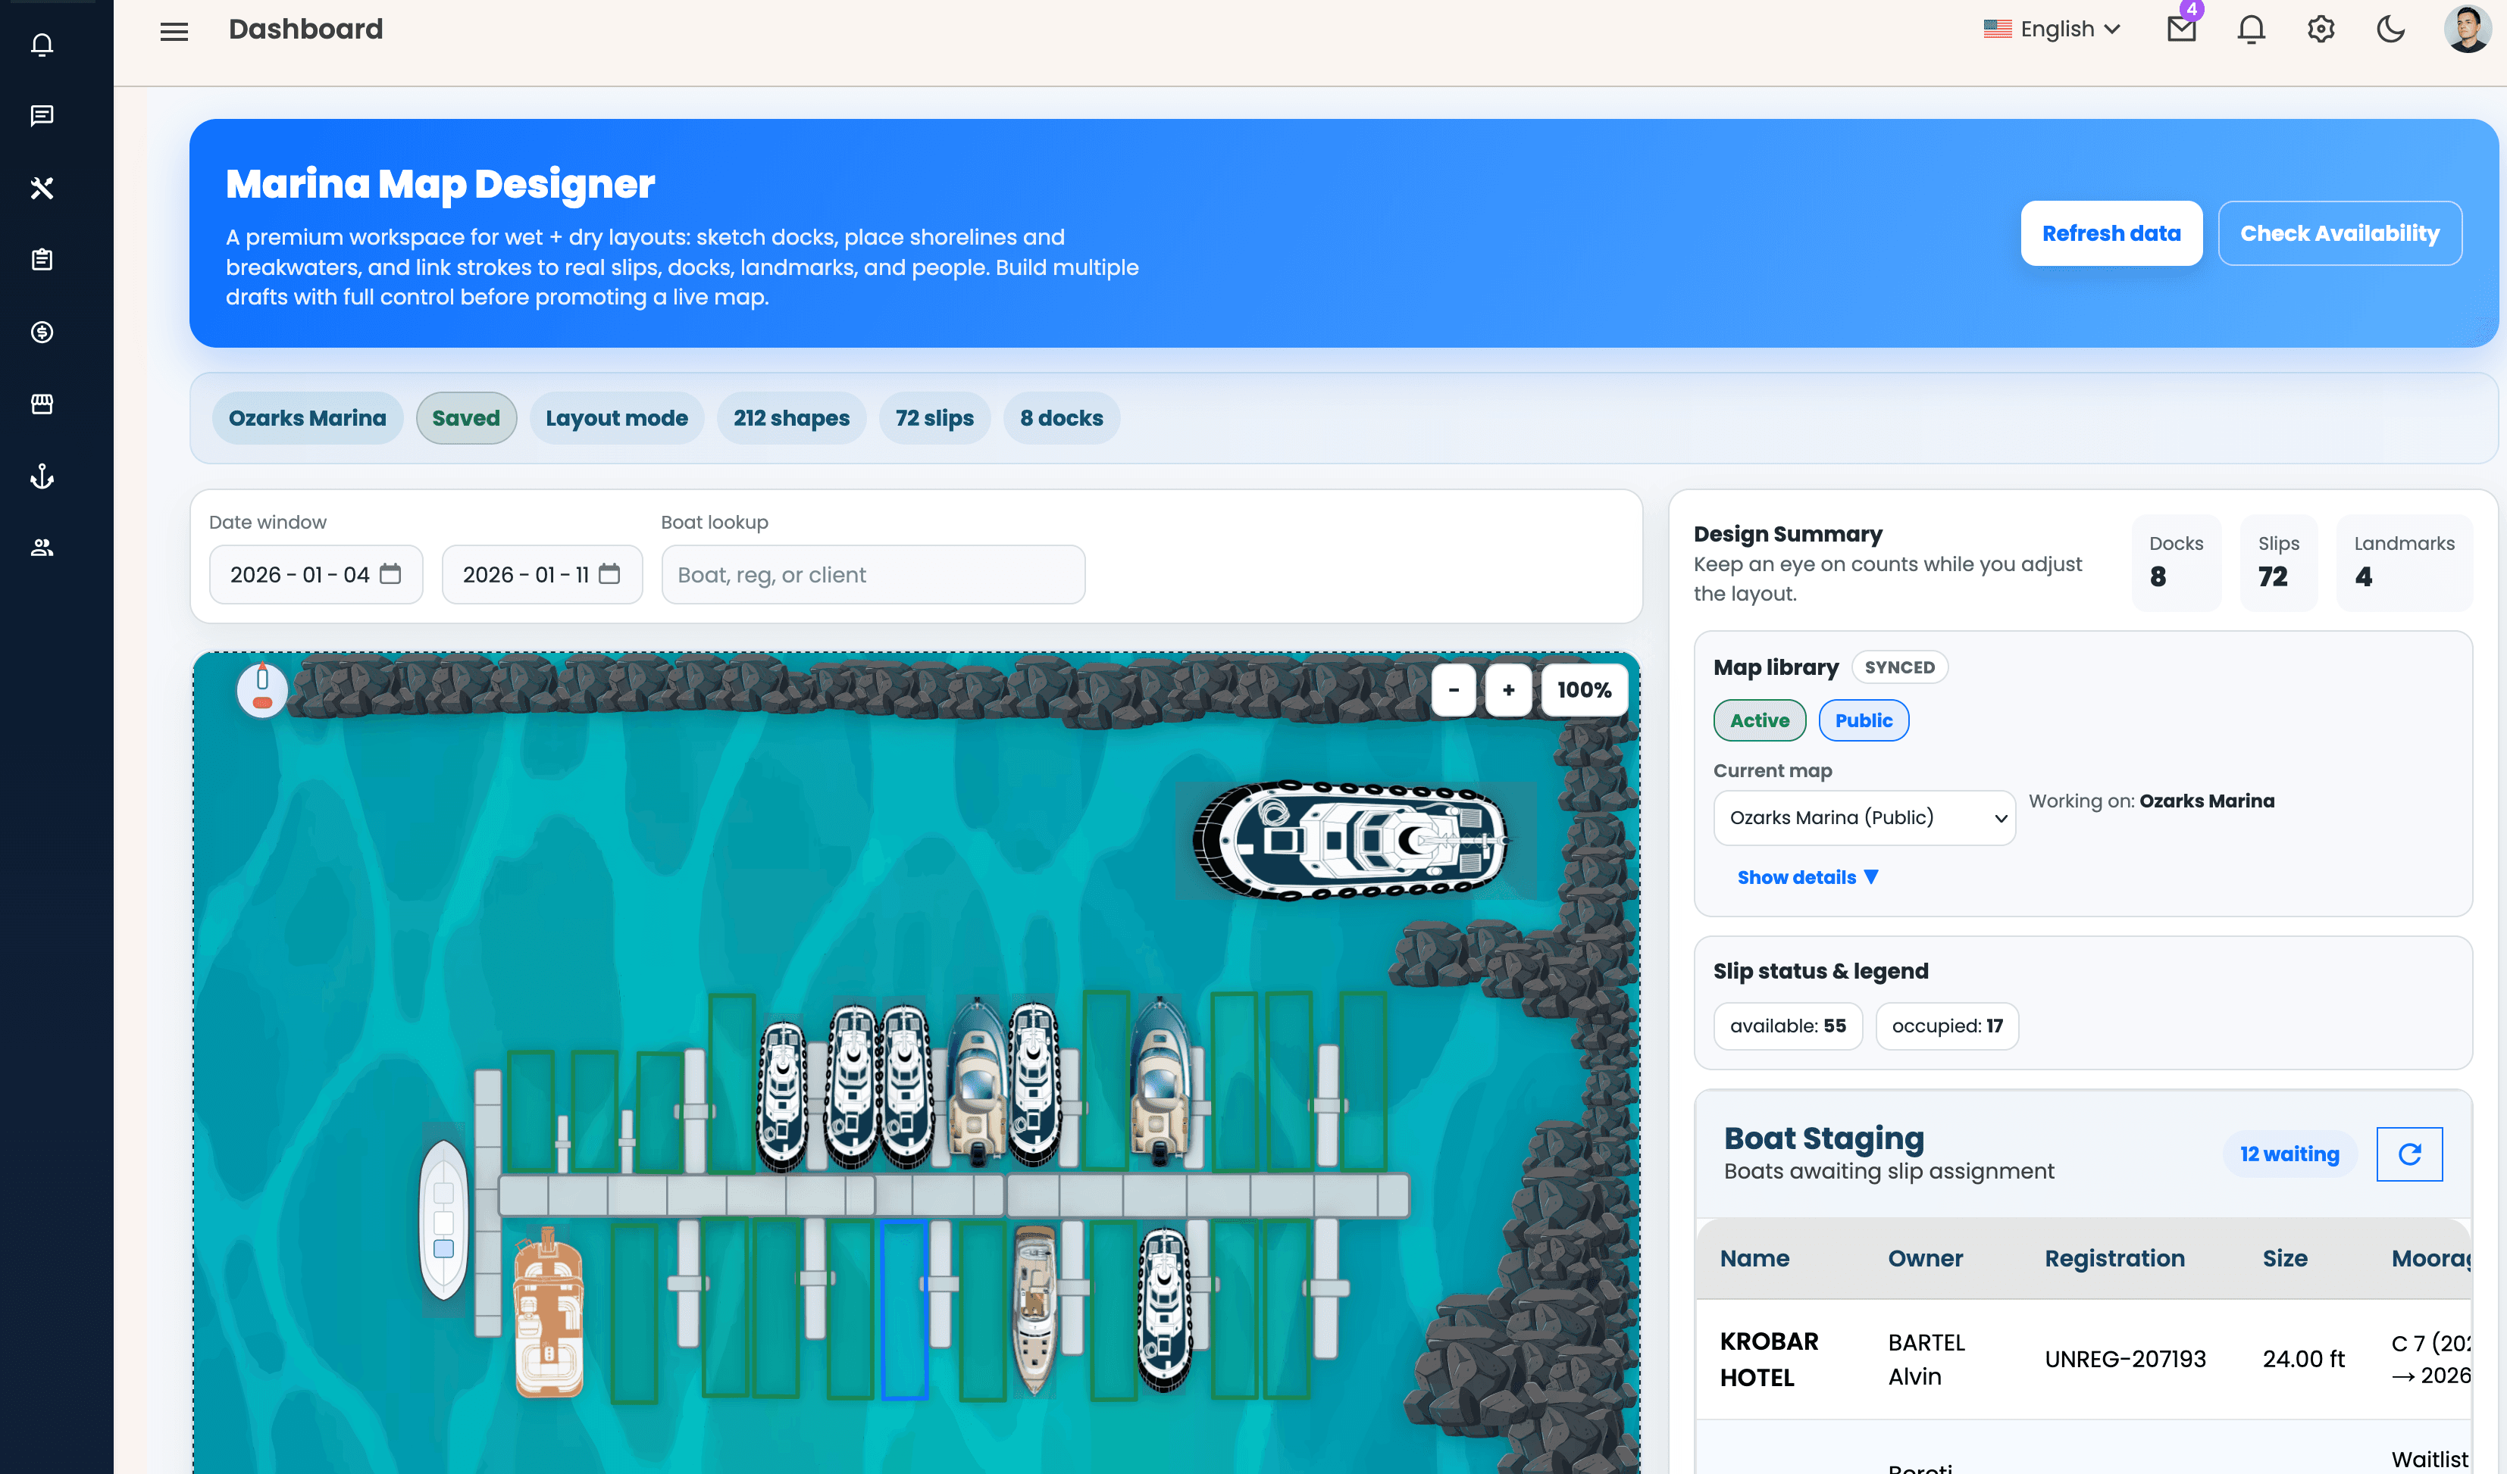The image size is (2507, 1474).
Task: Open the storefront sidebar icon
Action: [42, 404]
